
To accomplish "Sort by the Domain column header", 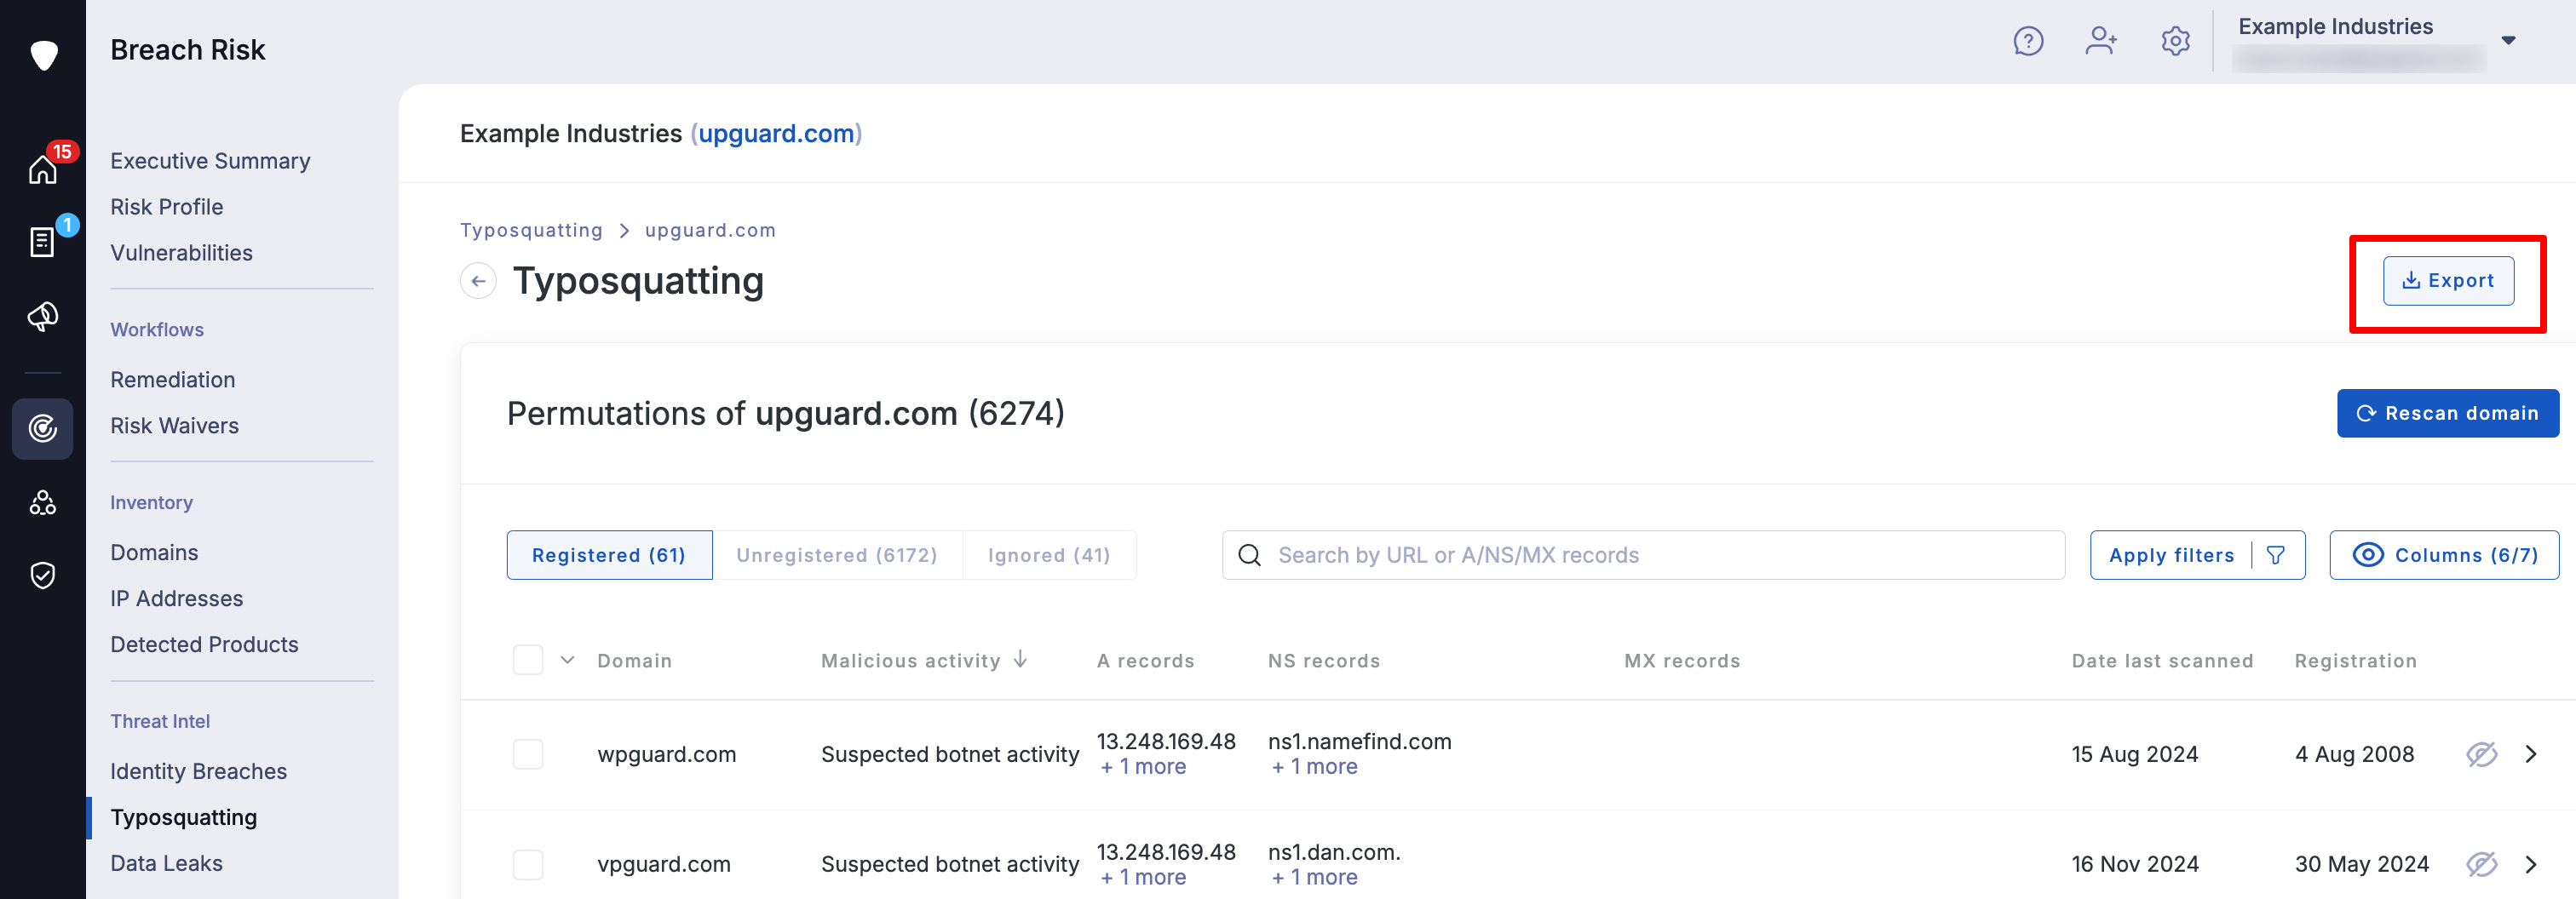I will tap(634, 661).
